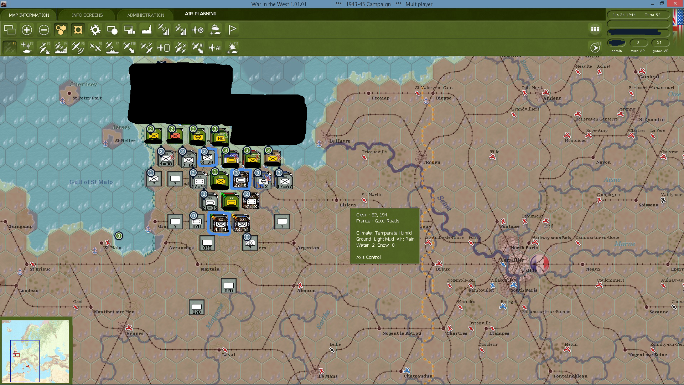Select the unit counter labeled 35=X
This screenshot has width=684, height=385.
coord(251,201)
